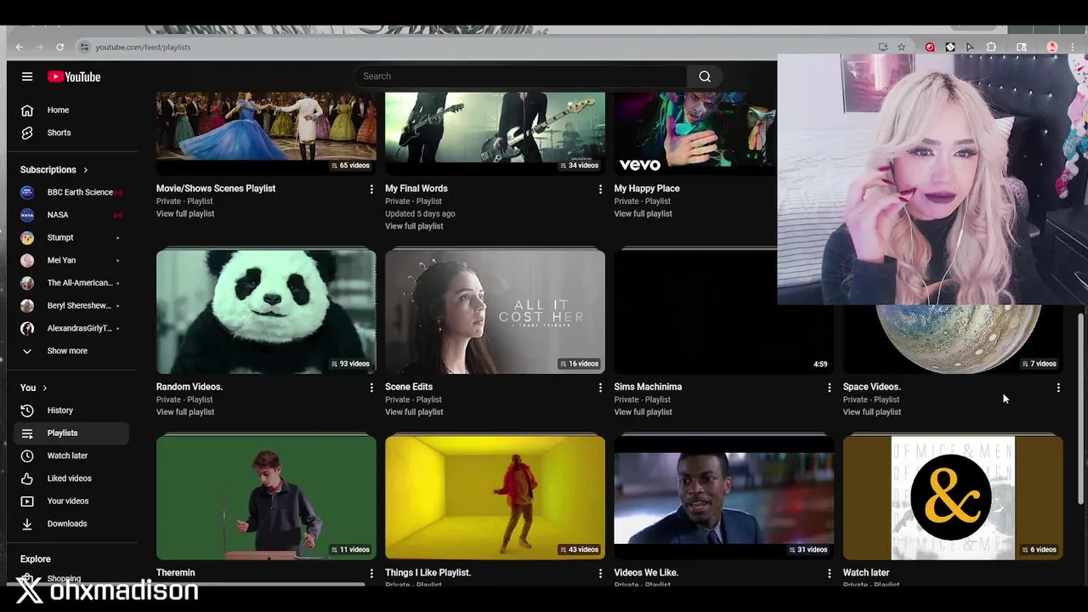Open Shopping under Explore
Image resolution: width=1088 pixels, height=612 pixels.
point(71,579)
